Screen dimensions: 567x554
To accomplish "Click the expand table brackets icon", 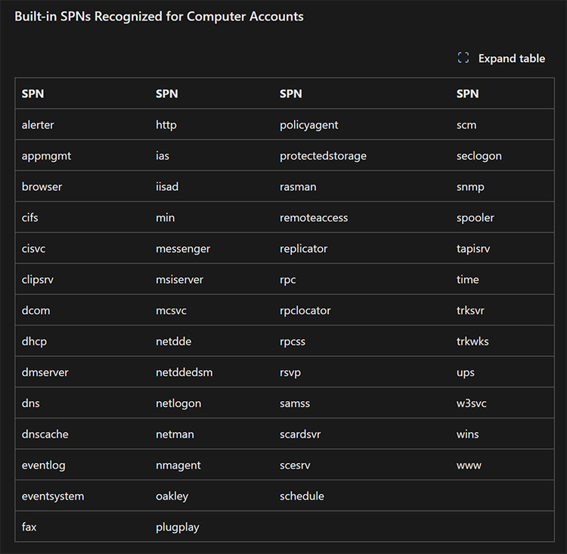I will tap(463, 58).
